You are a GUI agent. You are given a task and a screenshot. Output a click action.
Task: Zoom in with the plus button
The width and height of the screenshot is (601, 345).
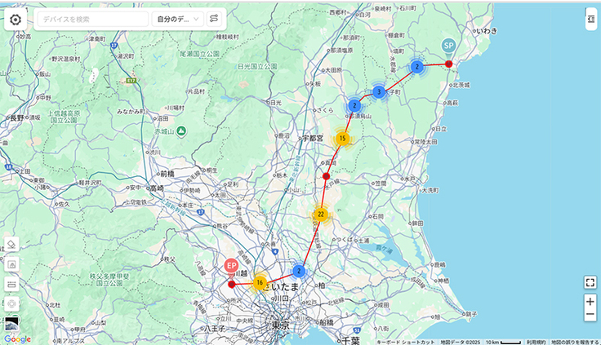click(590, 302)
